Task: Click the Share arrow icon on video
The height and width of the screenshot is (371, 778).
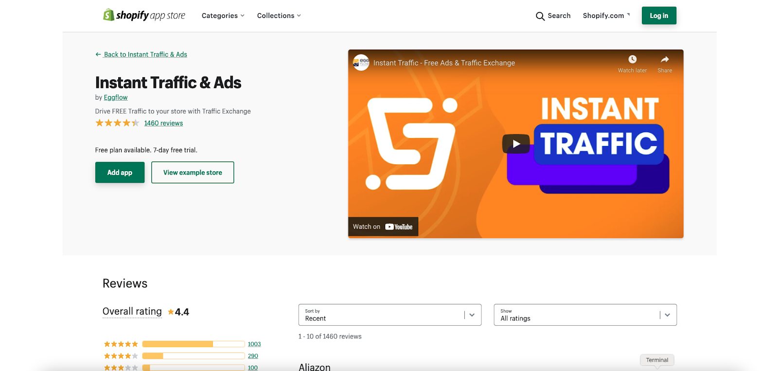Action: point(665,59)
